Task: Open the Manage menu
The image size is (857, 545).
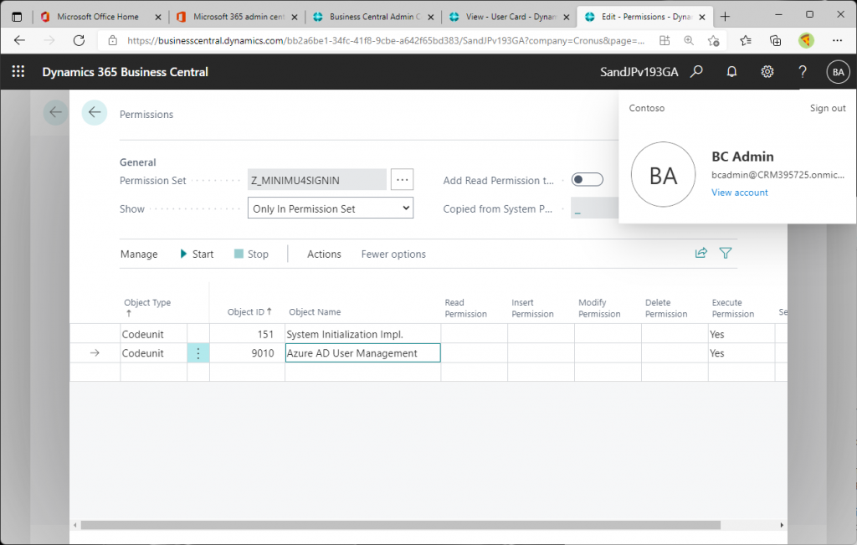Action: coord(139,255)
